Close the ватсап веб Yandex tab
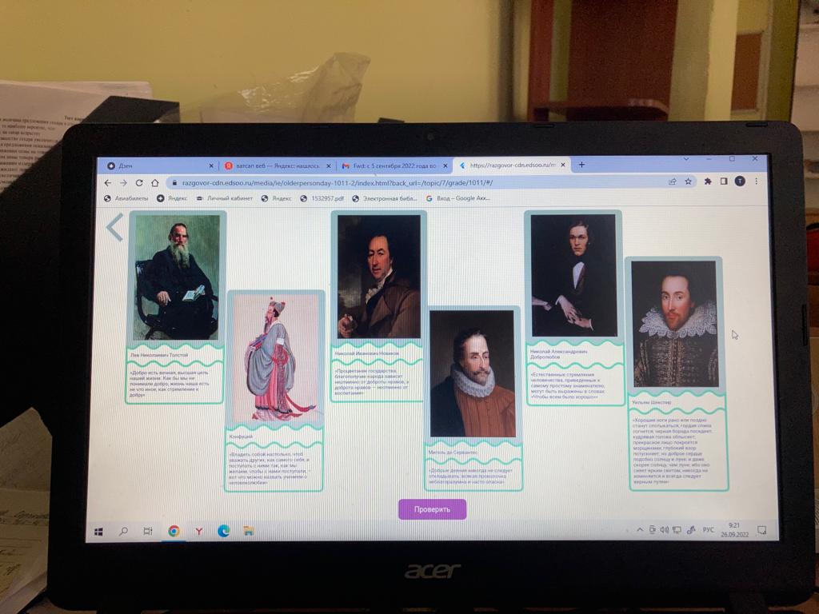The width and height of the screenshot is (819, 614). click(329, 166)
